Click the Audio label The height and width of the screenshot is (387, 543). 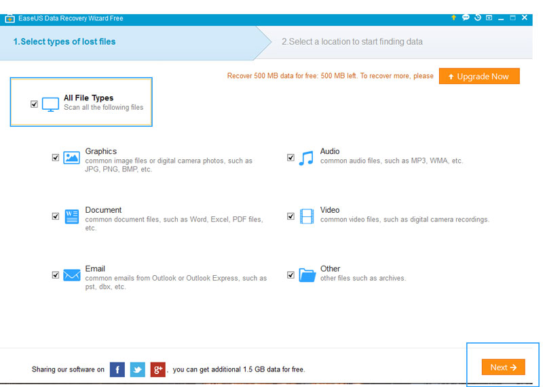(330, 152)
